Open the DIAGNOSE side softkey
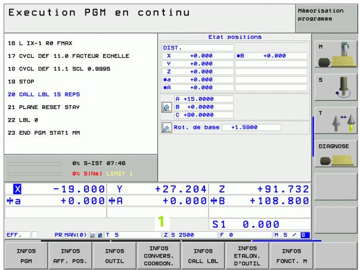This screenshot has width=360, height=270. click(x=336, y=154)
